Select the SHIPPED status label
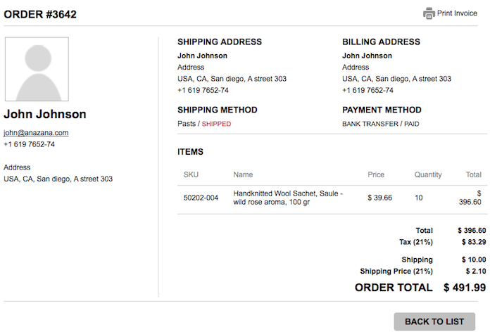The width and height of the screenshot is (490, 332). coord(216,124)
